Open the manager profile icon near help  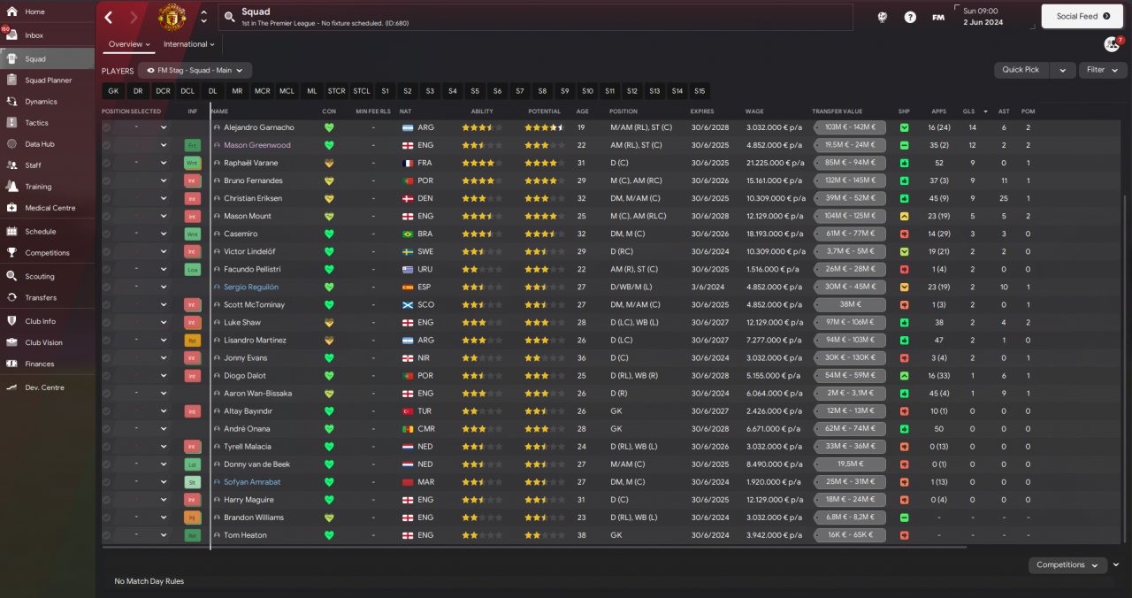882,17
